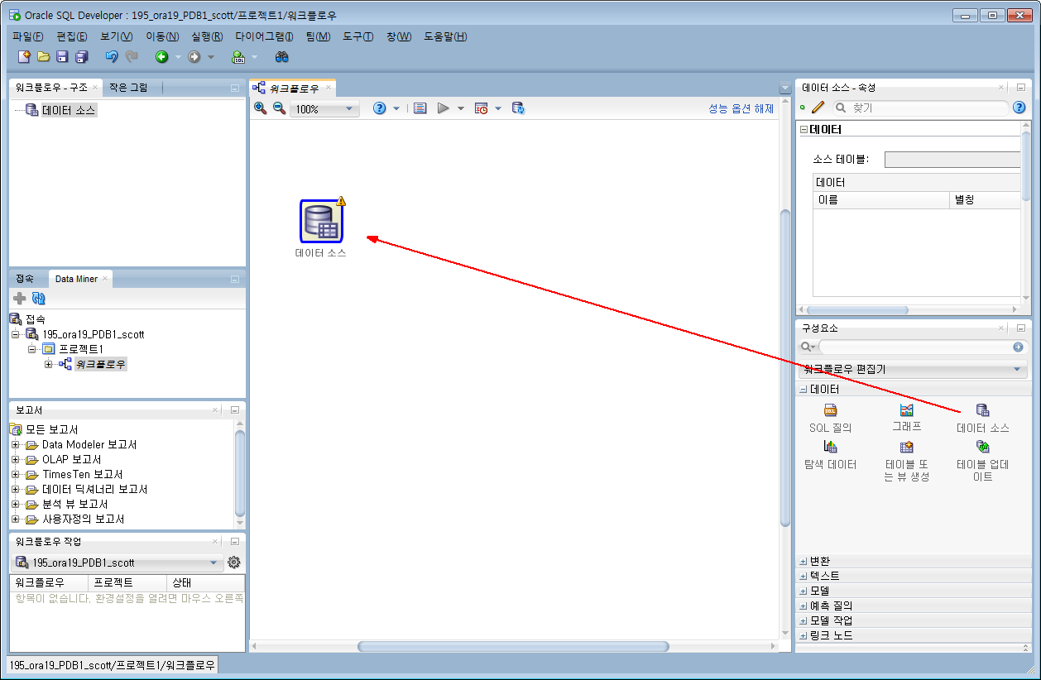Expand the 변환 component section
This screenshot has width=1041, height=680.
[x=804, y=561]
